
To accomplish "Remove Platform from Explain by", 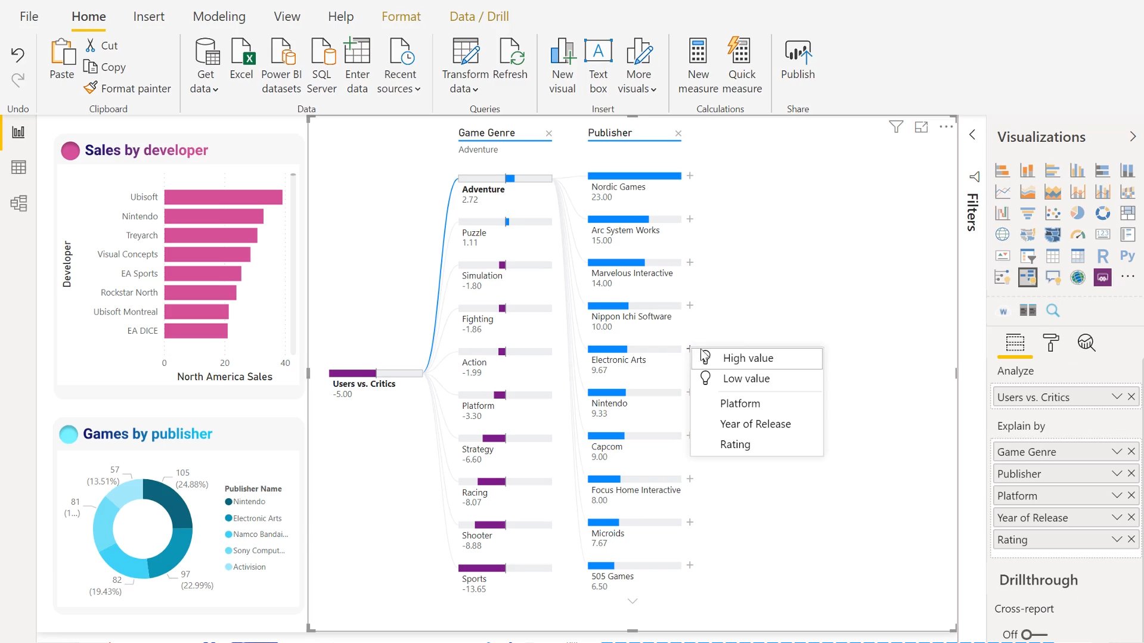I will [1131, 495].
